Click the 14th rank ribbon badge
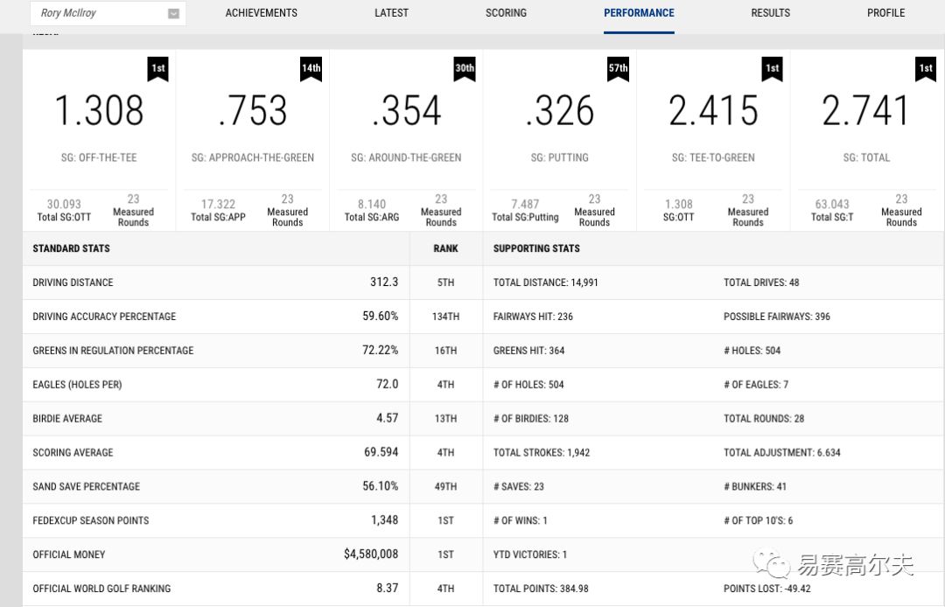945x607 pixels. [311, 68]
